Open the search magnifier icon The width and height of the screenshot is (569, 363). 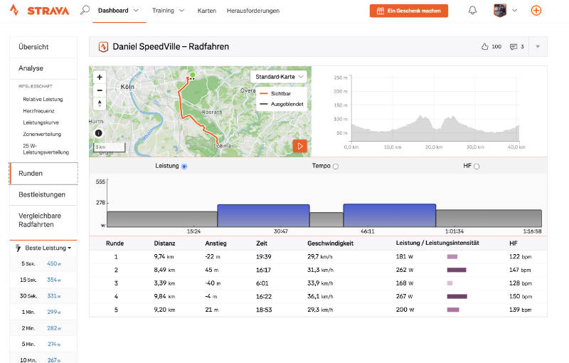85,10
